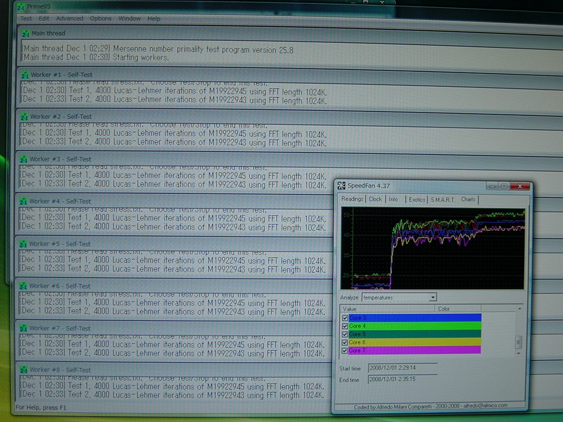Click the Worker #1 Self-Test window icon
Screen dimensions: 563x422
25,75
